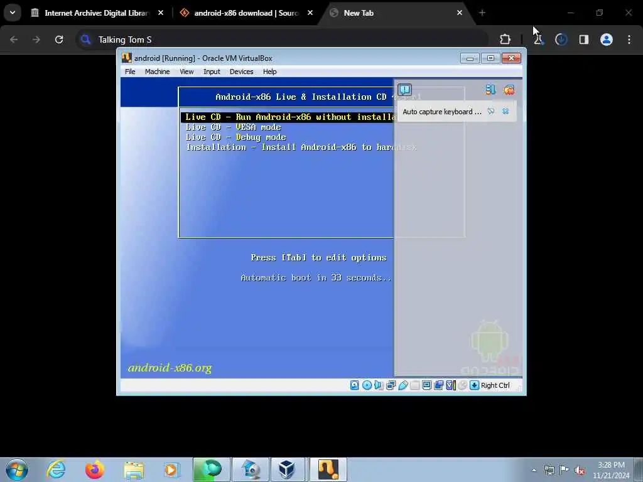Click the pin icon beside Auto capture keyboard

pyautogui.click(x=491, y=112)
